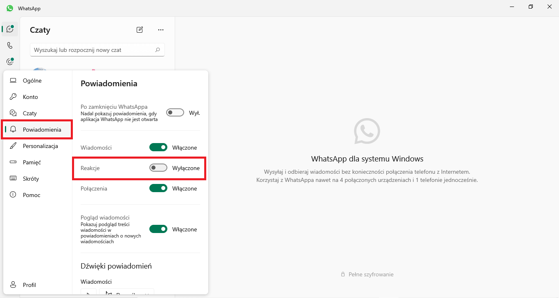The image size is (559, 298).
Task: Open the Pomoc help section
Action: (38, 195)
